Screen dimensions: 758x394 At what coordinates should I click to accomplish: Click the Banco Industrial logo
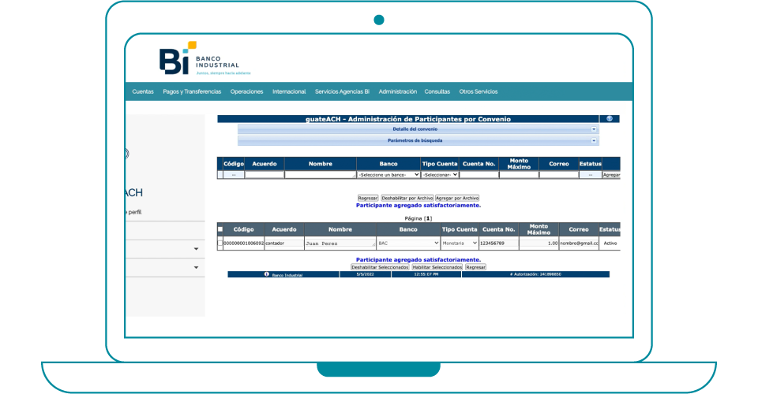(199, 60)
